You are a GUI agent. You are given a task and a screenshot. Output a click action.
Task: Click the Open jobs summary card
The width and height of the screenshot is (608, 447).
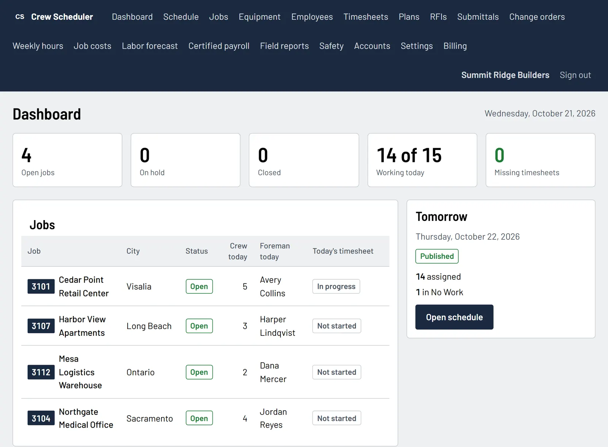pyautogui.click(x=67, y=160)
